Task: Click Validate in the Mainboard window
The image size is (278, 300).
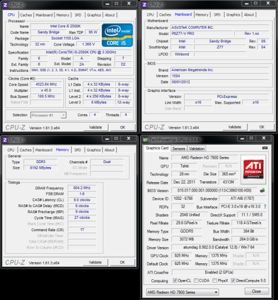Action: (235, 127)
